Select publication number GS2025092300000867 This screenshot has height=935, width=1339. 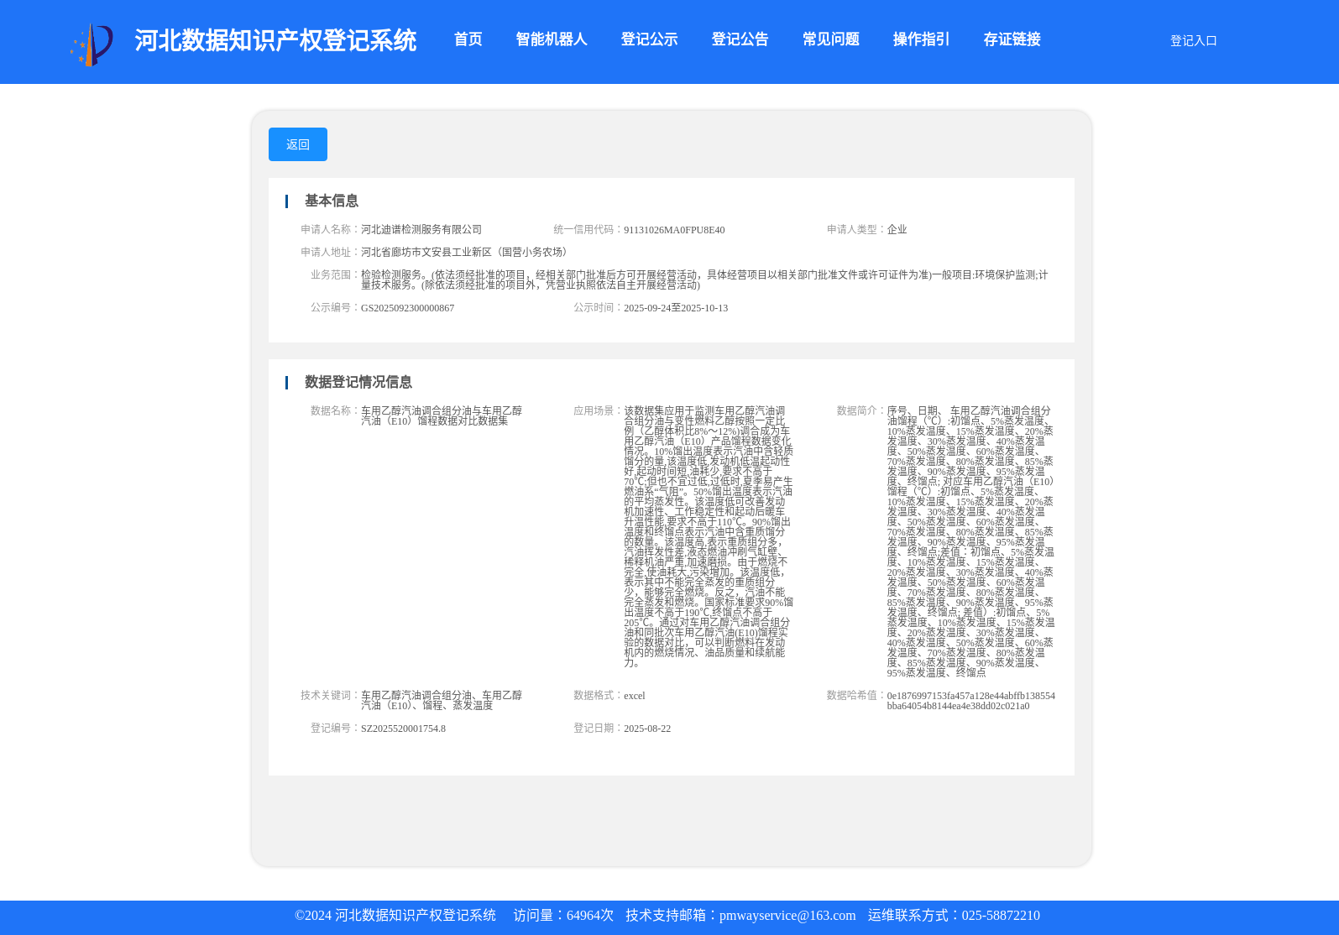tap(407, 308)
